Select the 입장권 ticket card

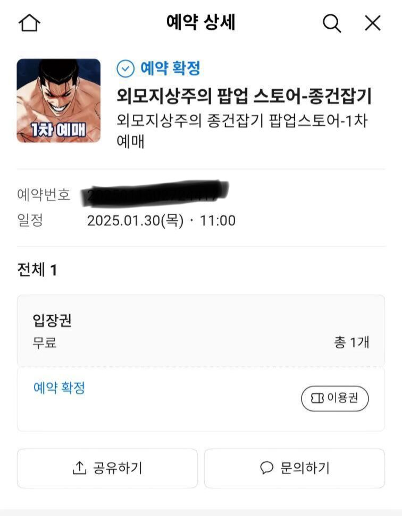click(201, 331)
